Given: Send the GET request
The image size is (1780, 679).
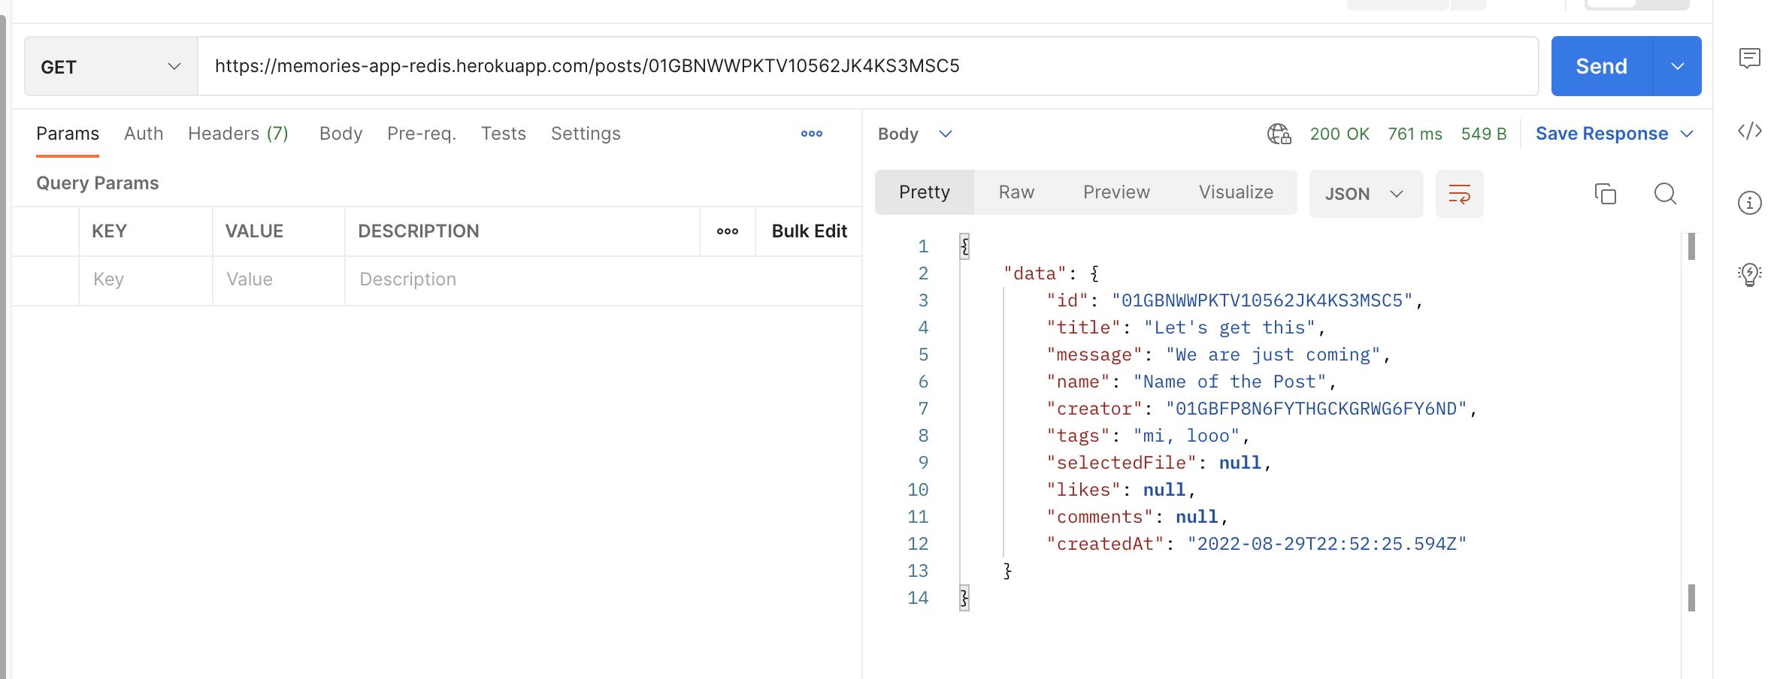Looking at the screenshot, I should pos(1602,66).
